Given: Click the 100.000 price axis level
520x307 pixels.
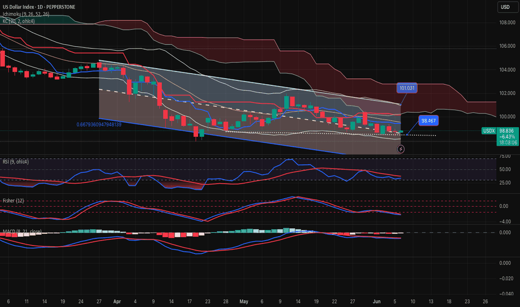Looking at the screenshot, I should pos(507,117).
